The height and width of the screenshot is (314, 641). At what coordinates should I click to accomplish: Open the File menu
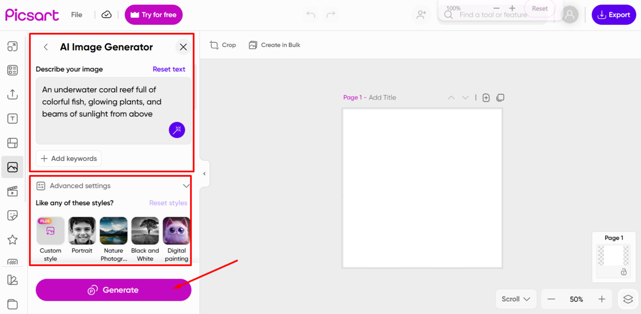click(x=76, y=14)
